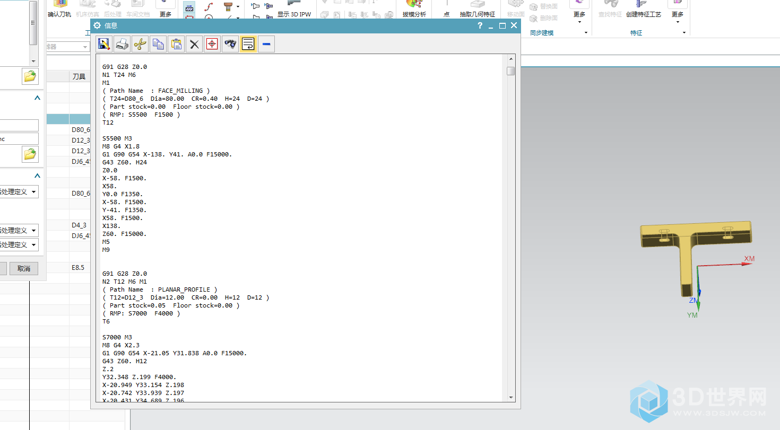Click the scissors Cut icon
Viewport: 780px width, 430px height.
tap(140, 45)
